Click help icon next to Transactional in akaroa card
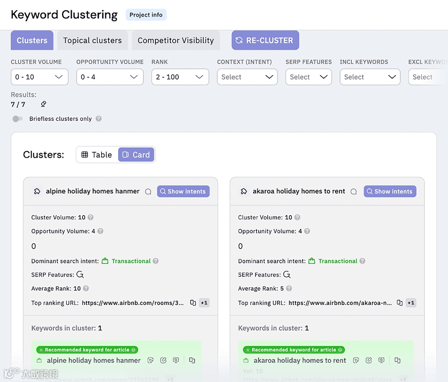This screenshot has width=448, height=382. (x=362, y=261)
